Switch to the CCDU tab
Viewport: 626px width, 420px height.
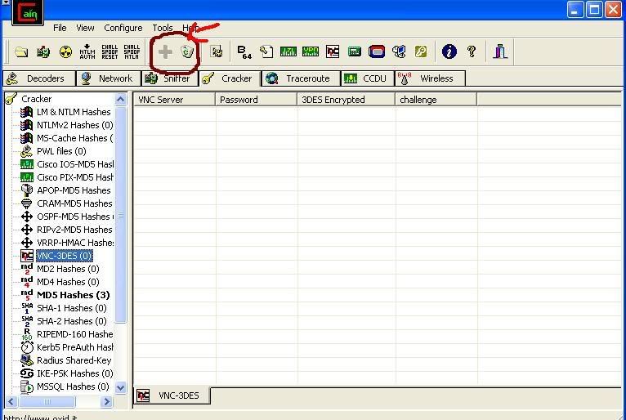tap(368, 78)
